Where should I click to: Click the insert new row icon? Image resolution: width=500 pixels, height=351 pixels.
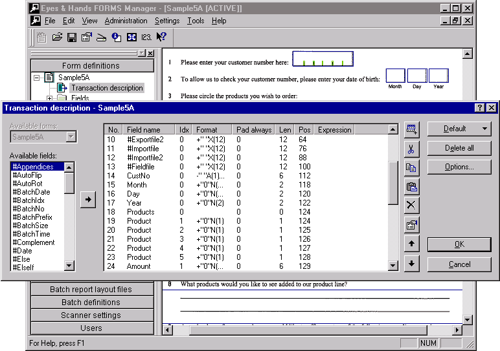click(x=411, y=129)
